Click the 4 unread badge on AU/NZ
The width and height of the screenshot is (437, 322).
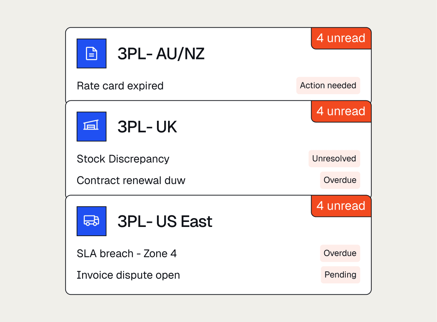tap(341, 38)
